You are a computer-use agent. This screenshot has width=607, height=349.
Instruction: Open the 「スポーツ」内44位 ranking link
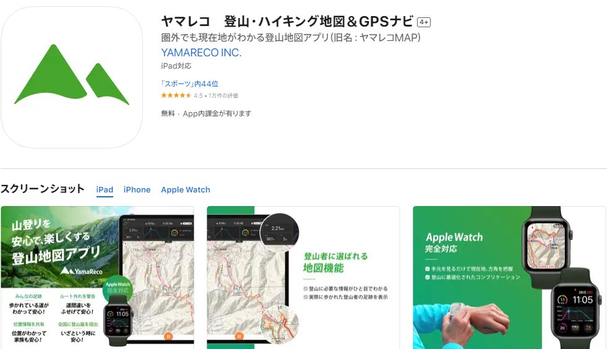coord(190,84)
